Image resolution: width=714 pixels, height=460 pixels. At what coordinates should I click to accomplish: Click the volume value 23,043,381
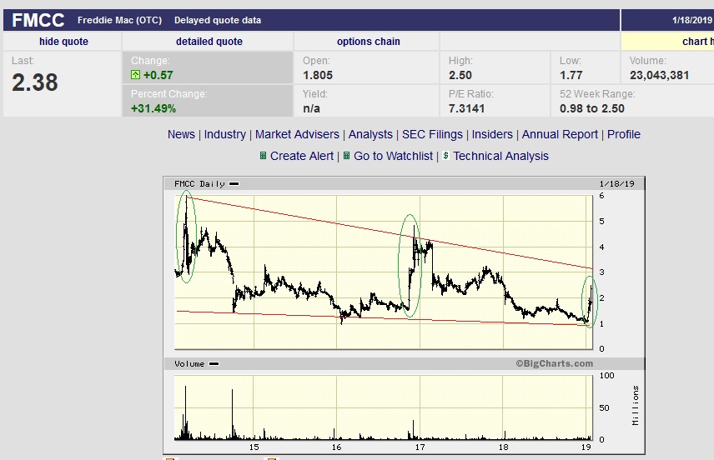(659, 75)
